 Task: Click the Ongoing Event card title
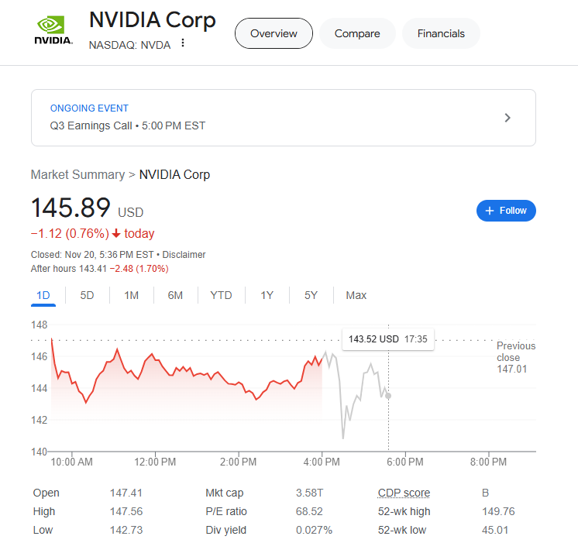[x=89, y=108]
